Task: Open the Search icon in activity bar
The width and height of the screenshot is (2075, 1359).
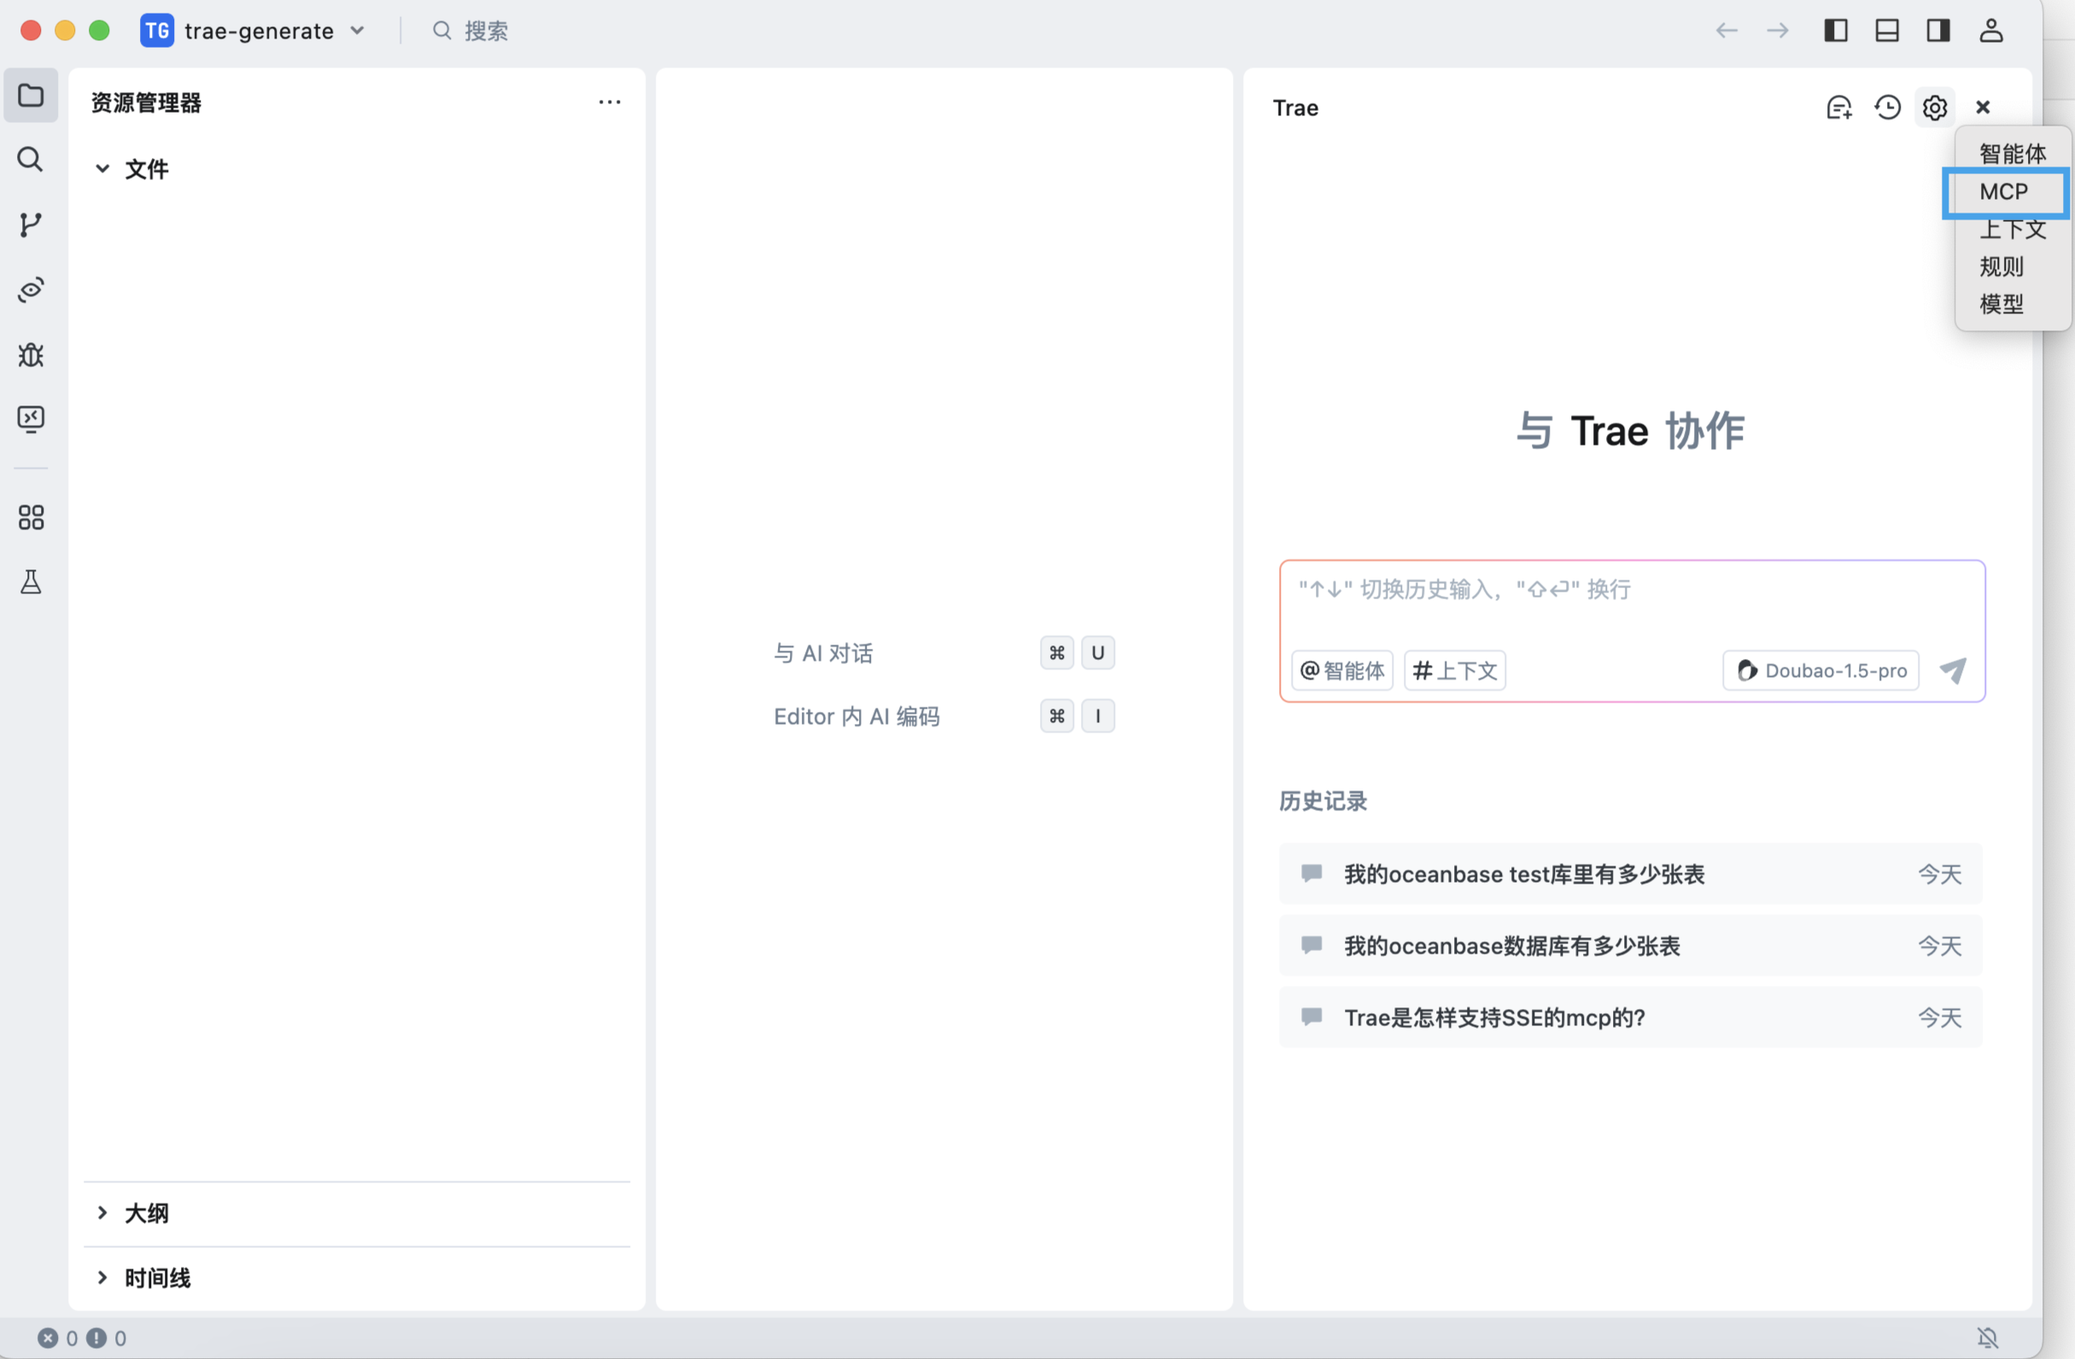Action: (31, 160)
